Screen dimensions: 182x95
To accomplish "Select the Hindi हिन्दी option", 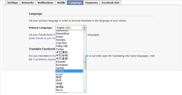I will pyautogui.click(x=69, y=77).
